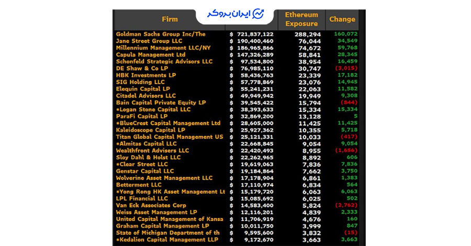The image size is (471, 246).
Task: Click the Firm column header
Action: click(170, 19)
